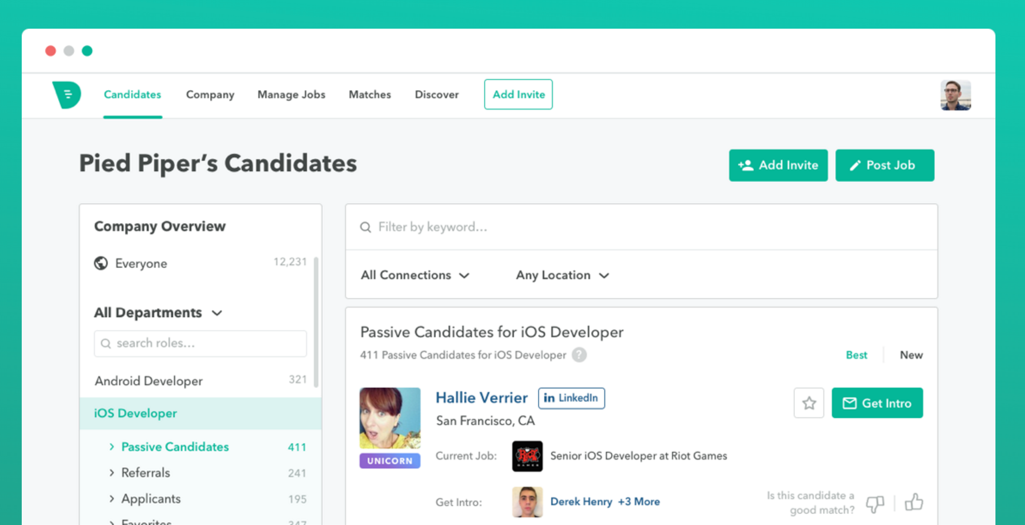
Task: Open Hallie Verrier's LinkedIn badge
Action: point(571,398)
